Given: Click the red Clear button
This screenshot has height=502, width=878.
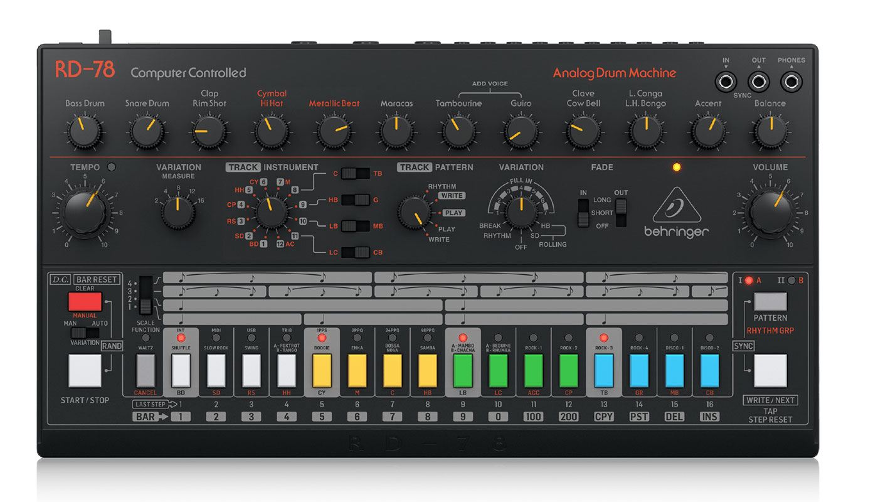Looking at the screenshot, I should click(x=85, y=302).
